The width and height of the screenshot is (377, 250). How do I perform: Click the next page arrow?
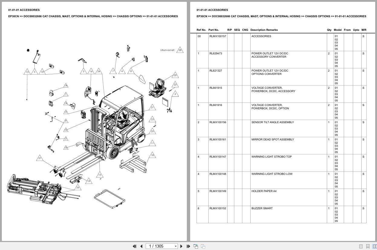181,246
